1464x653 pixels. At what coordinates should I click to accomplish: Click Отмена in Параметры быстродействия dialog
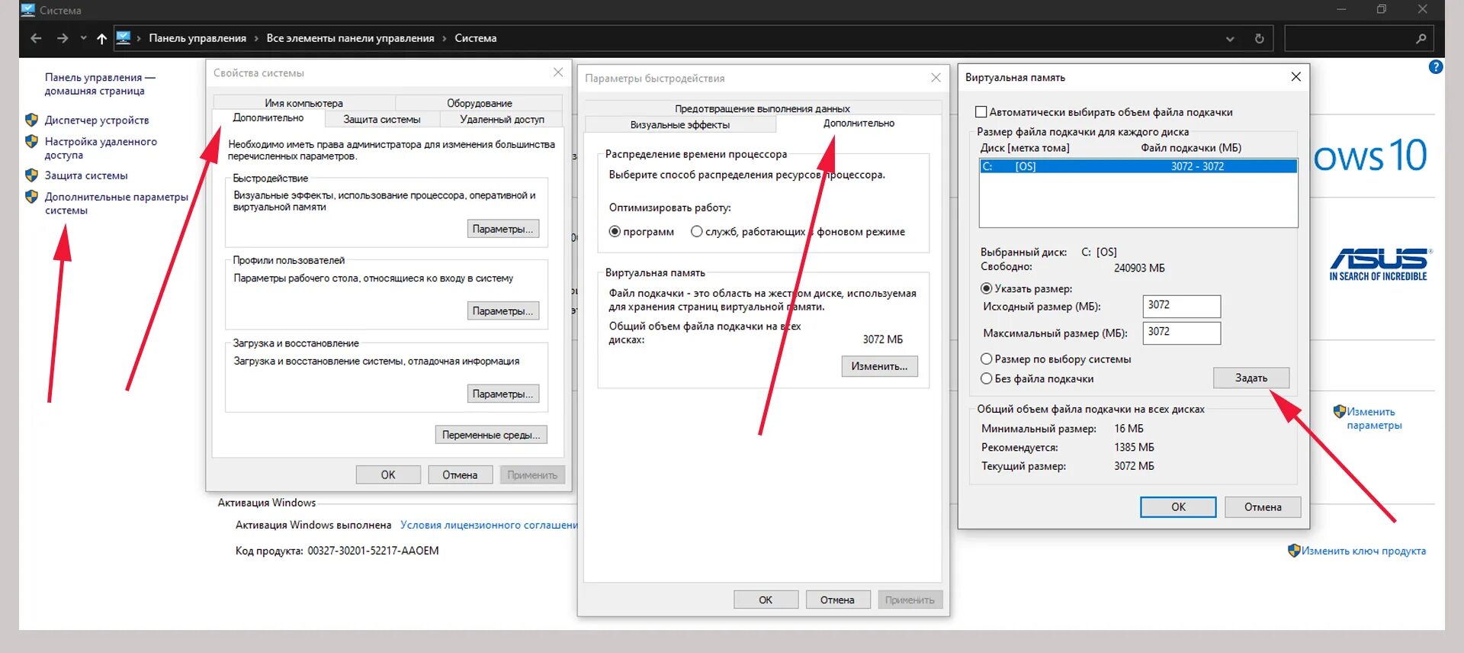pos(837,600)
